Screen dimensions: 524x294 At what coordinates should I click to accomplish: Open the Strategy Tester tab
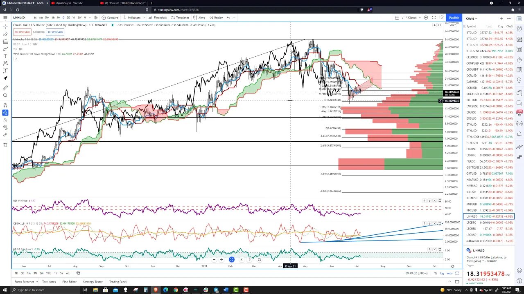(93, 282)
